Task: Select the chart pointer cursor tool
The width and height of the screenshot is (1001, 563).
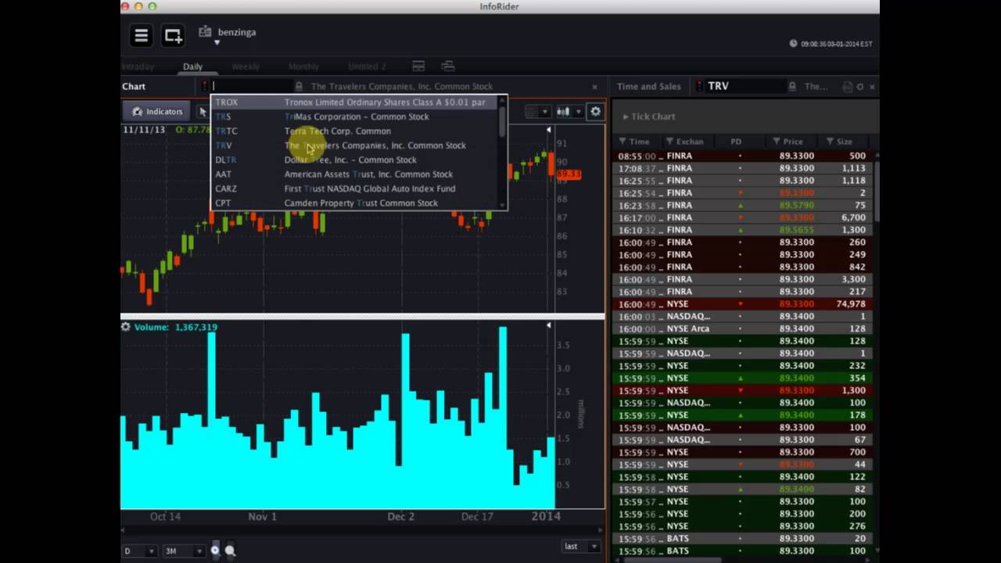Action: (x=202, y=112)
